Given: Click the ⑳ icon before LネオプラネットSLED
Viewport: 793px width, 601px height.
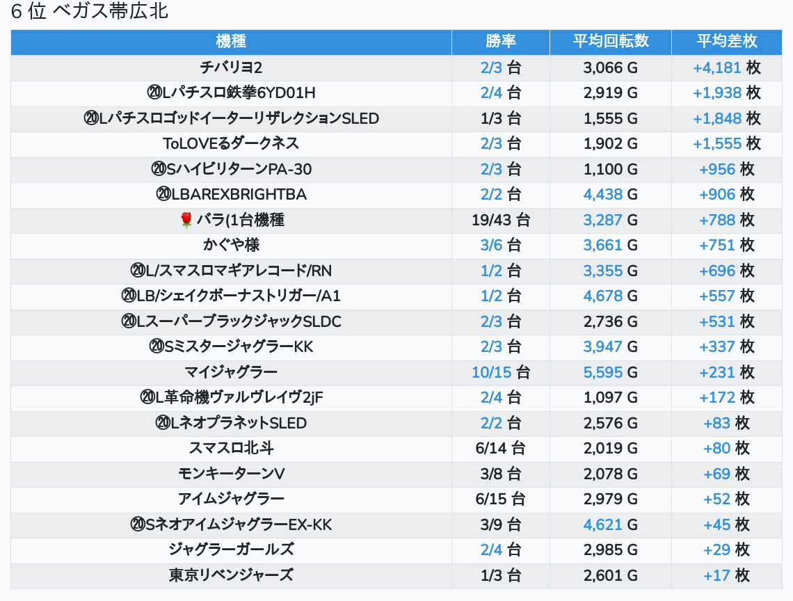Looking at the screenshot, I should coord(163,423).
